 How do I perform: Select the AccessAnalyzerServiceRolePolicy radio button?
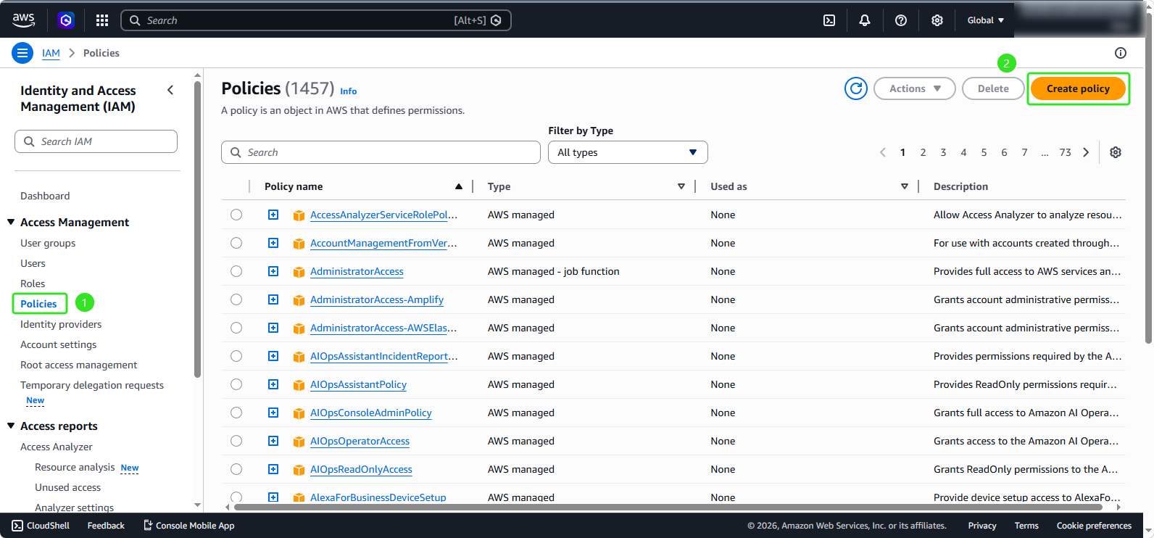coord(236,215)
